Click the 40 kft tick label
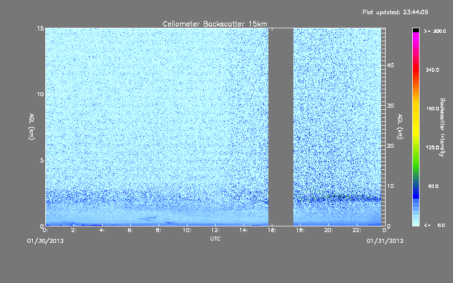The height and width of the screenshot is (283, 453). 390,65
